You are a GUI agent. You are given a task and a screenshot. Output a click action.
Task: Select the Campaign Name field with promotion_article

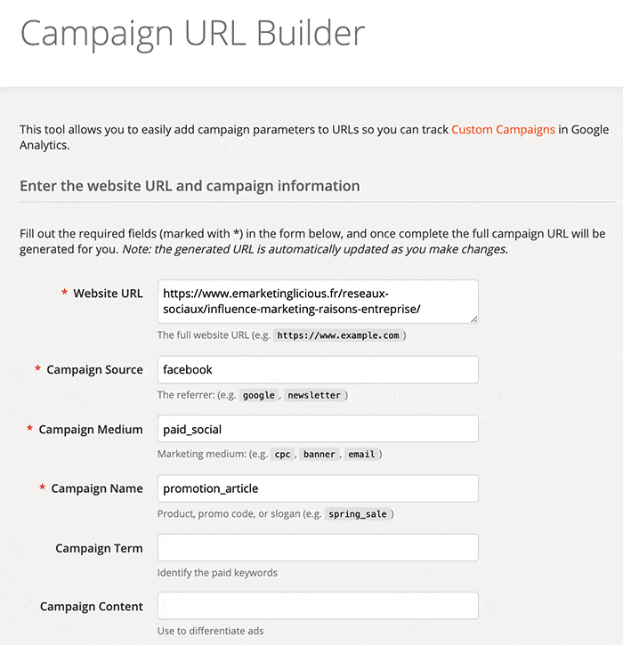(318, 488)
